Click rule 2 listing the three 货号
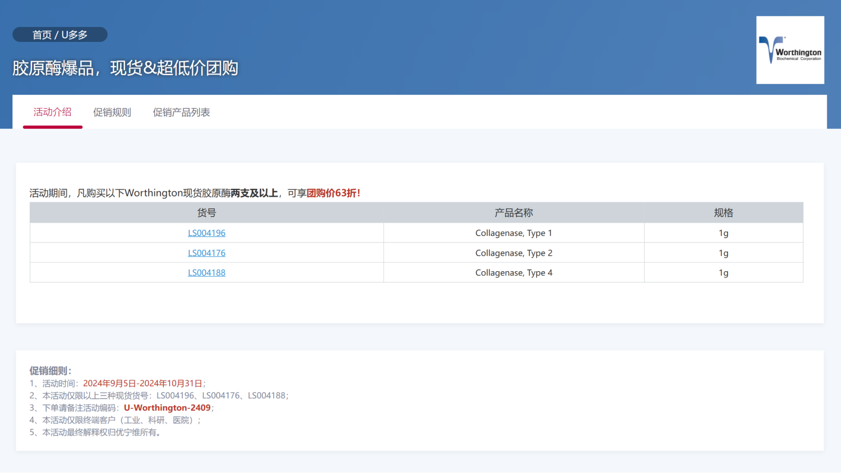The height and width of the screenshot is (473, 841). pos(159,396)
